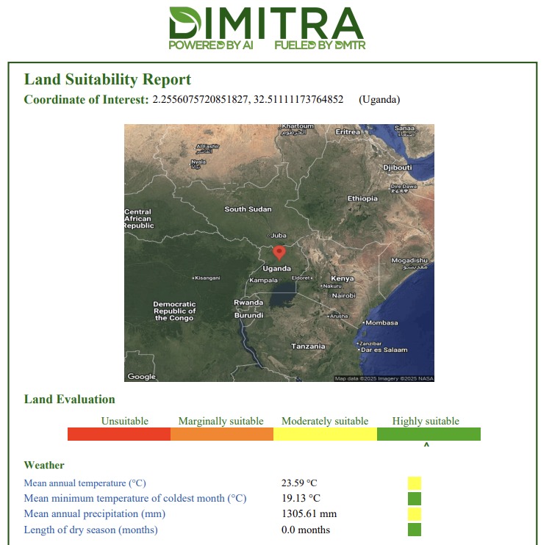Click the 'Juba' city label on map

coord(278,235)
